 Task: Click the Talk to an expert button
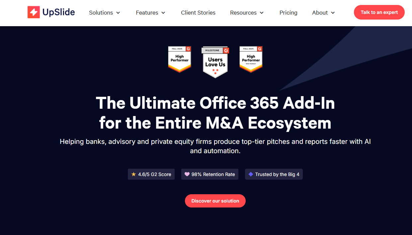(379, 12)
